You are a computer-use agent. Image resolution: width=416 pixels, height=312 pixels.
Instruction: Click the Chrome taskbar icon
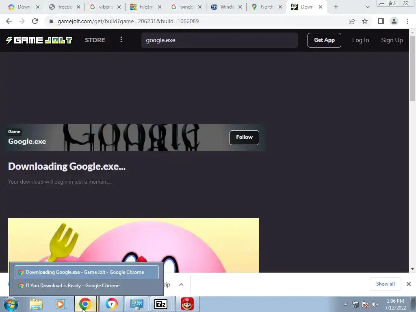coord(85,304)
